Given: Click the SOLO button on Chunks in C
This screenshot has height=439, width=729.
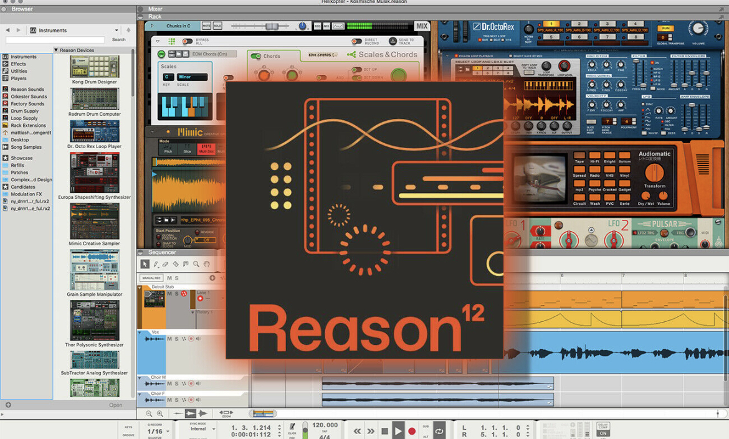Looking at the screenshot, I should point(217,26).
